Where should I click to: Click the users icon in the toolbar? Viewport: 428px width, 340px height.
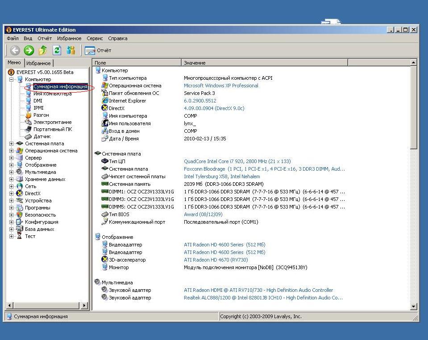click(71, 50)
